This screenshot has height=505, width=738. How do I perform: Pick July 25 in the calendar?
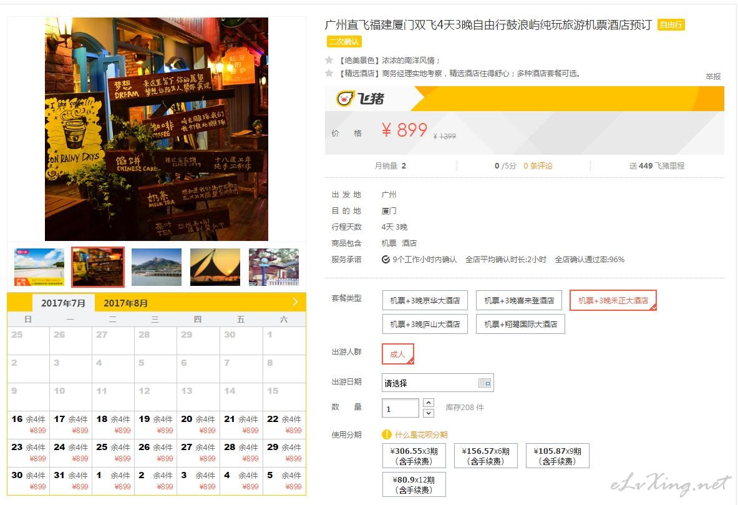[113, 453]
